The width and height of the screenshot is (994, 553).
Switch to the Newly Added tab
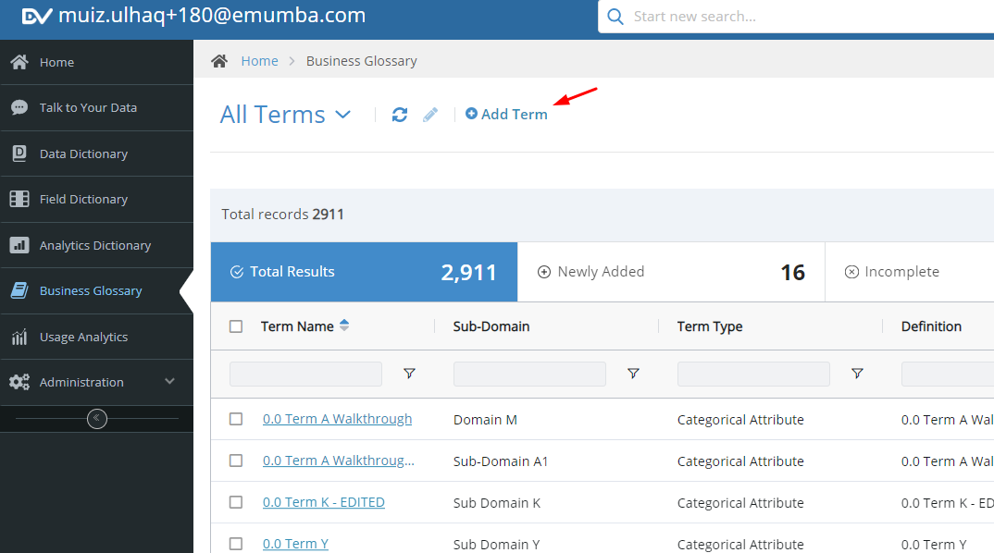(x=671, y=272)
